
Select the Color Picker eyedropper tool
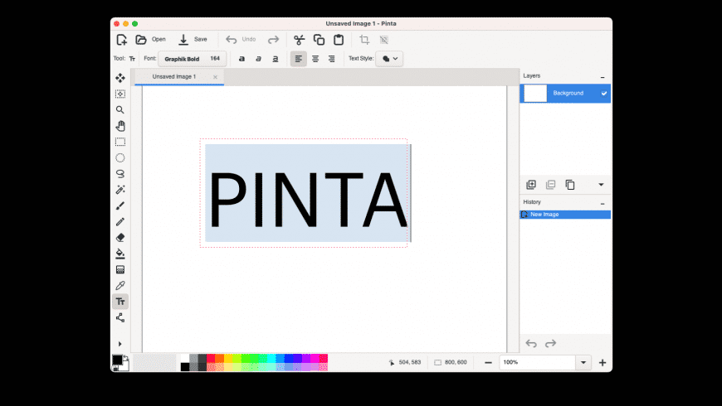120,286
